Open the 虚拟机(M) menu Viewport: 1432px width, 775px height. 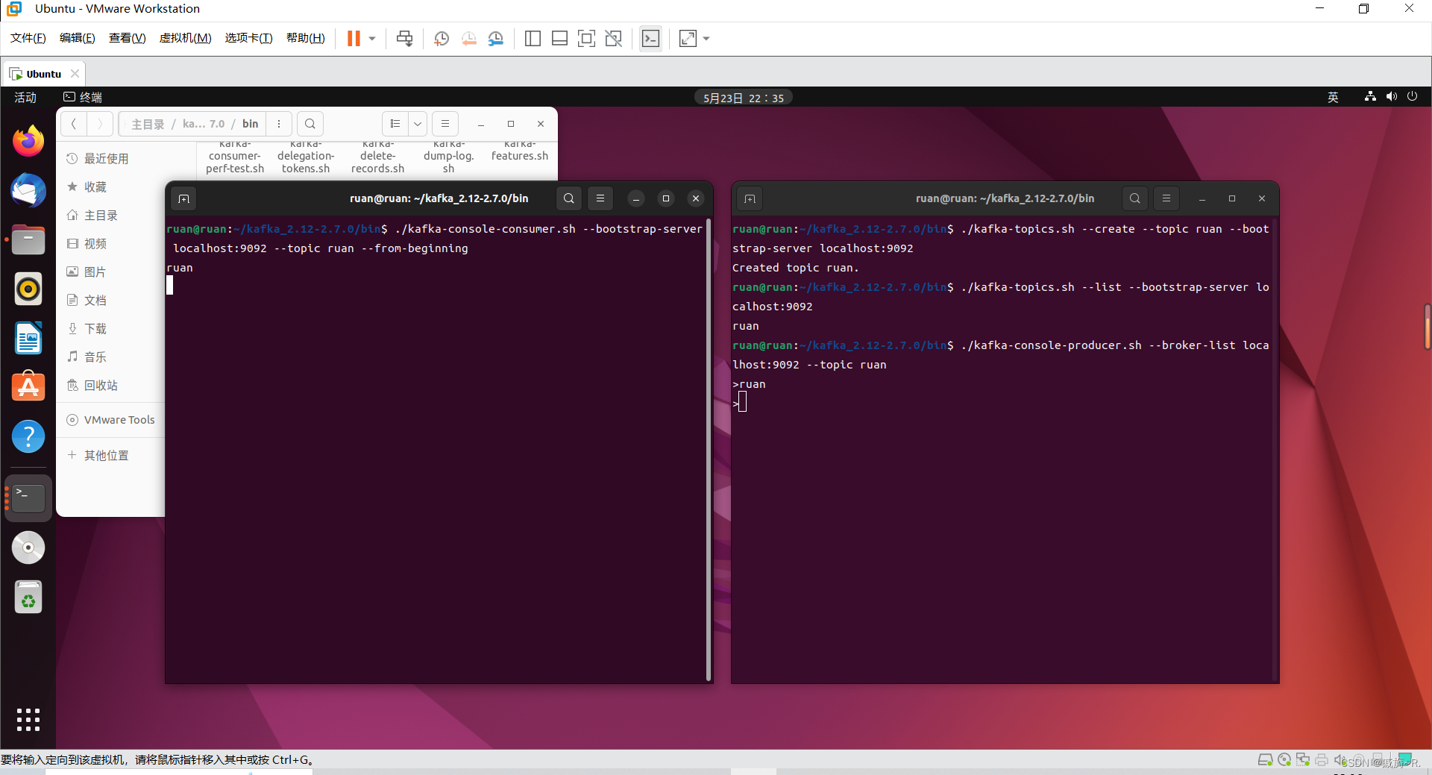pyautogui.click(x=185, y=38)
